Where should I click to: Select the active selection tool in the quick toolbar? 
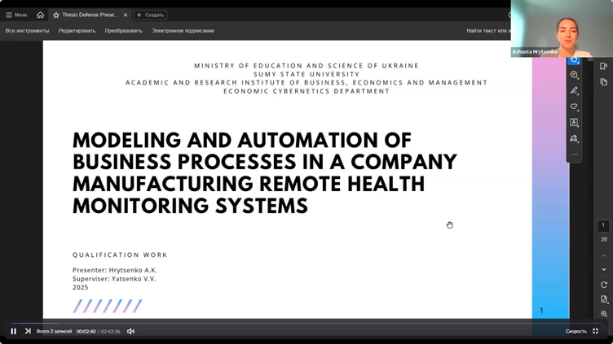pos(574,60)
